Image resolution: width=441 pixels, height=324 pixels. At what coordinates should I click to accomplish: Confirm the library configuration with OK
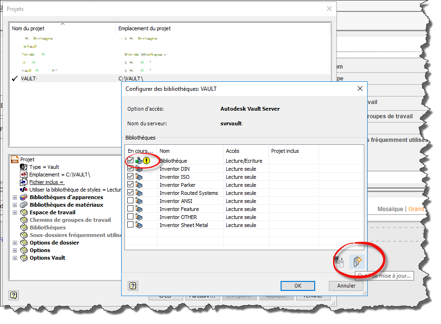coord(298,286)
